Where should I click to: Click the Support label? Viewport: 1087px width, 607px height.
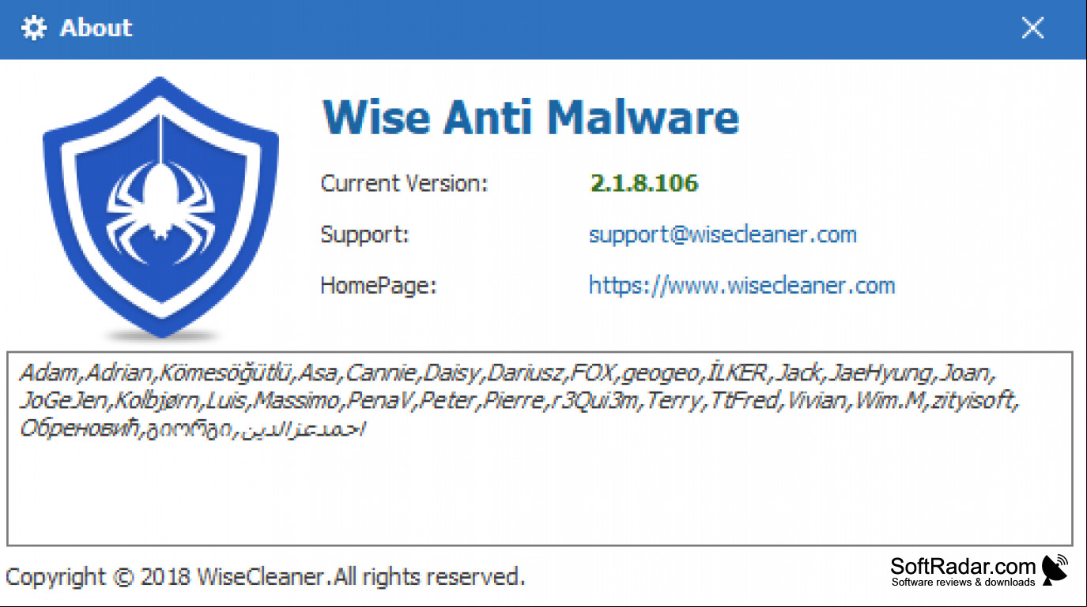pos(364,235)
